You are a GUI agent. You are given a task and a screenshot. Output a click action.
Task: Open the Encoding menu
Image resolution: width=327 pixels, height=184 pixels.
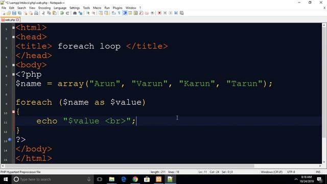coord(44,8)
